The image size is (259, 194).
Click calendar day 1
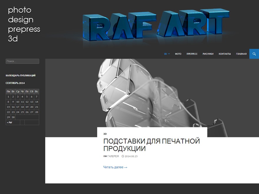click(x=9, y=97)
